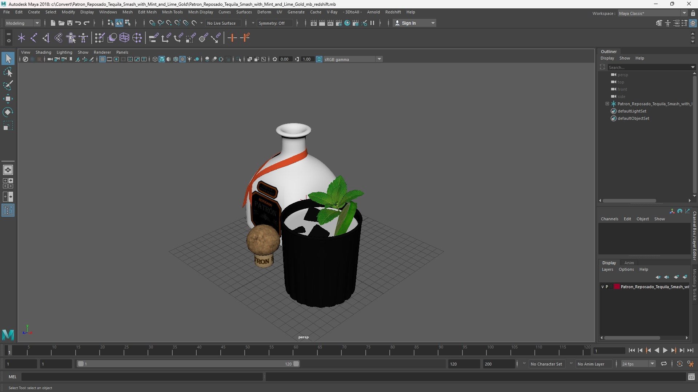
Task: Toggle layer visibility V for Patron layer
Action: 602,287
